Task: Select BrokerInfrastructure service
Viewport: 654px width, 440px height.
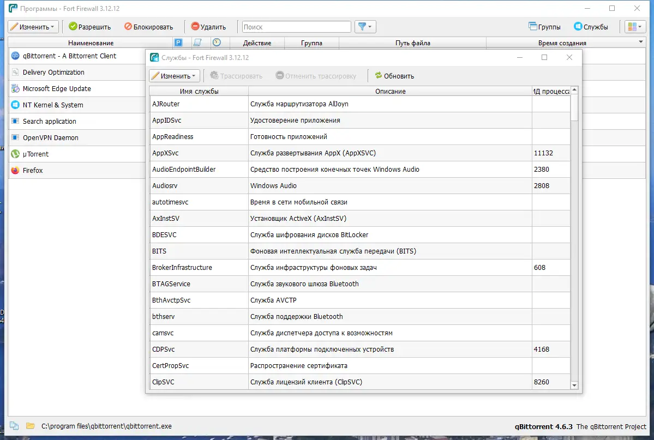Action: coord(359,267)
